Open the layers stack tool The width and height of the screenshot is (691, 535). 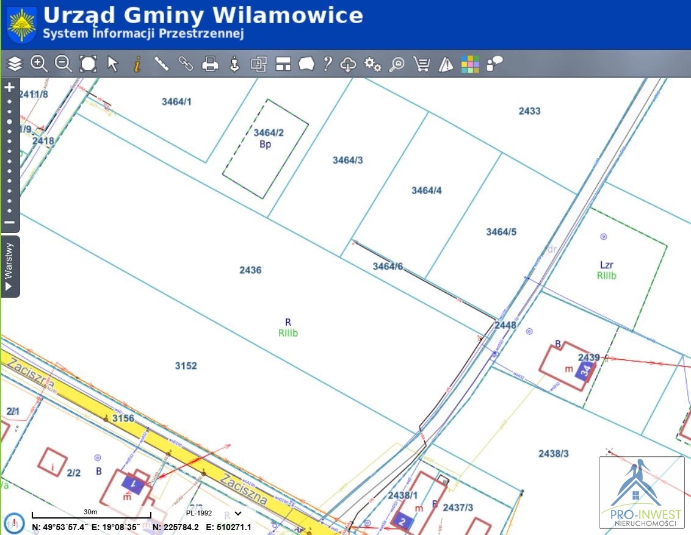pos(15,63)
